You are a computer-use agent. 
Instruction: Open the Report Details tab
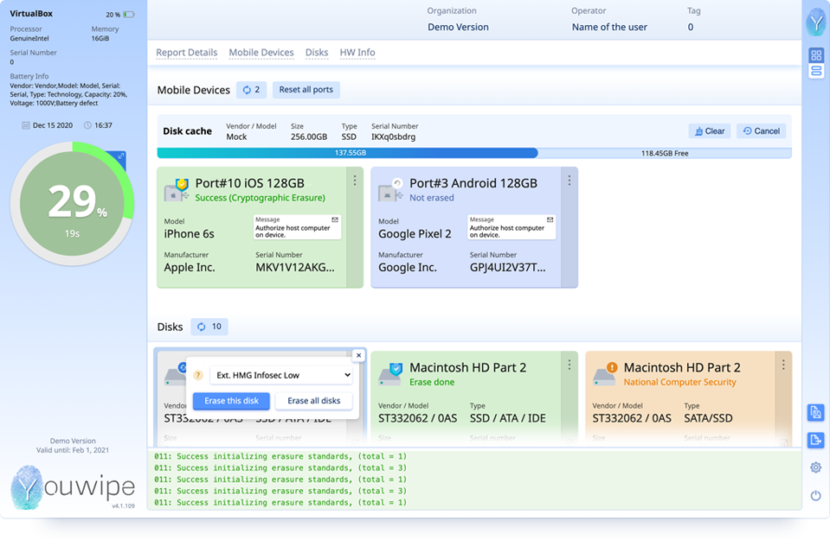tap(186, 53)
